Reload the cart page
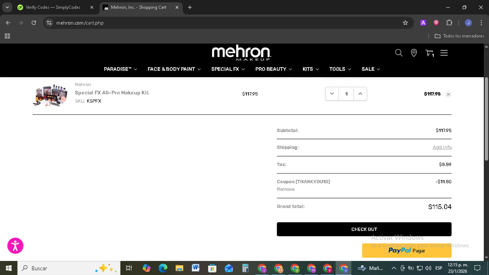489x275 pixels. [34, 23]
